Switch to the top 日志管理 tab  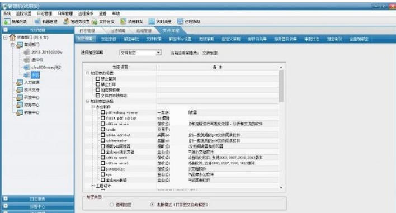(x=87, y=31)
